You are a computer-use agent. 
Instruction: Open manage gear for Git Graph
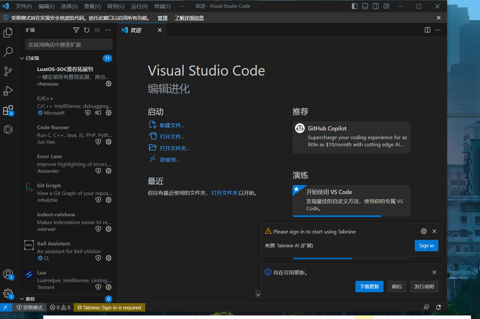tap(109, 200)
